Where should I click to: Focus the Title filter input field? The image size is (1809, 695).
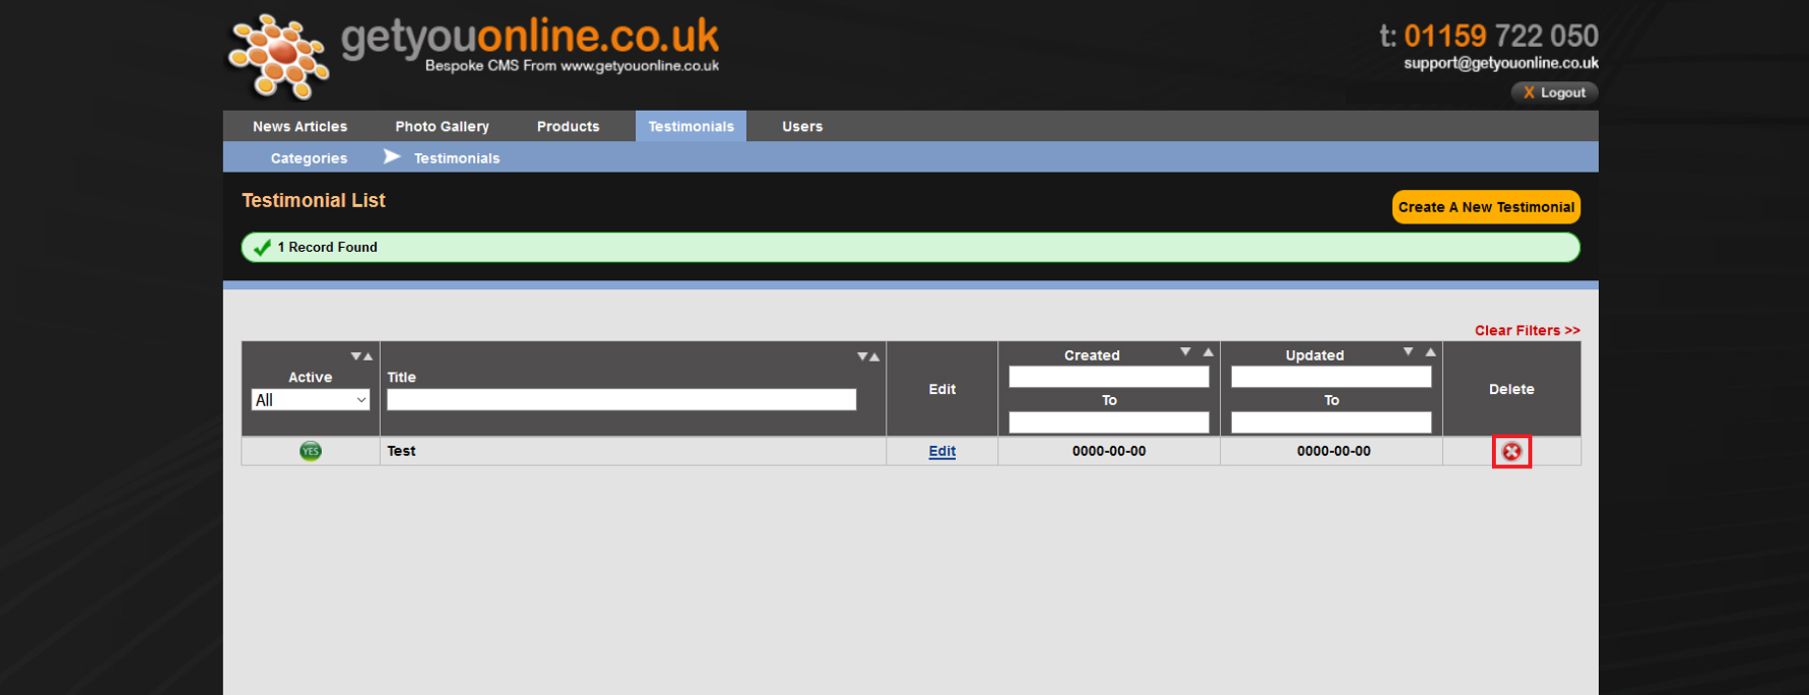point(621,399)
